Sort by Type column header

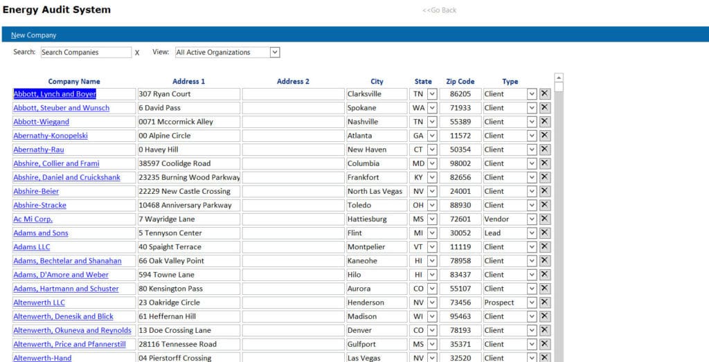tap(510, 82)
